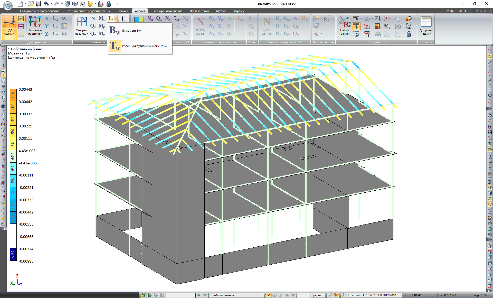Show the Qz shear force diagram
This screenshot has width=493, height=298.
[93, 34]
